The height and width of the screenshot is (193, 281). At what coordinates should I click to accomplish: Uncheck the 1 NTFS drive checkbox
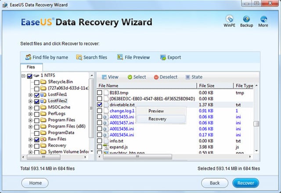(29, 76)
